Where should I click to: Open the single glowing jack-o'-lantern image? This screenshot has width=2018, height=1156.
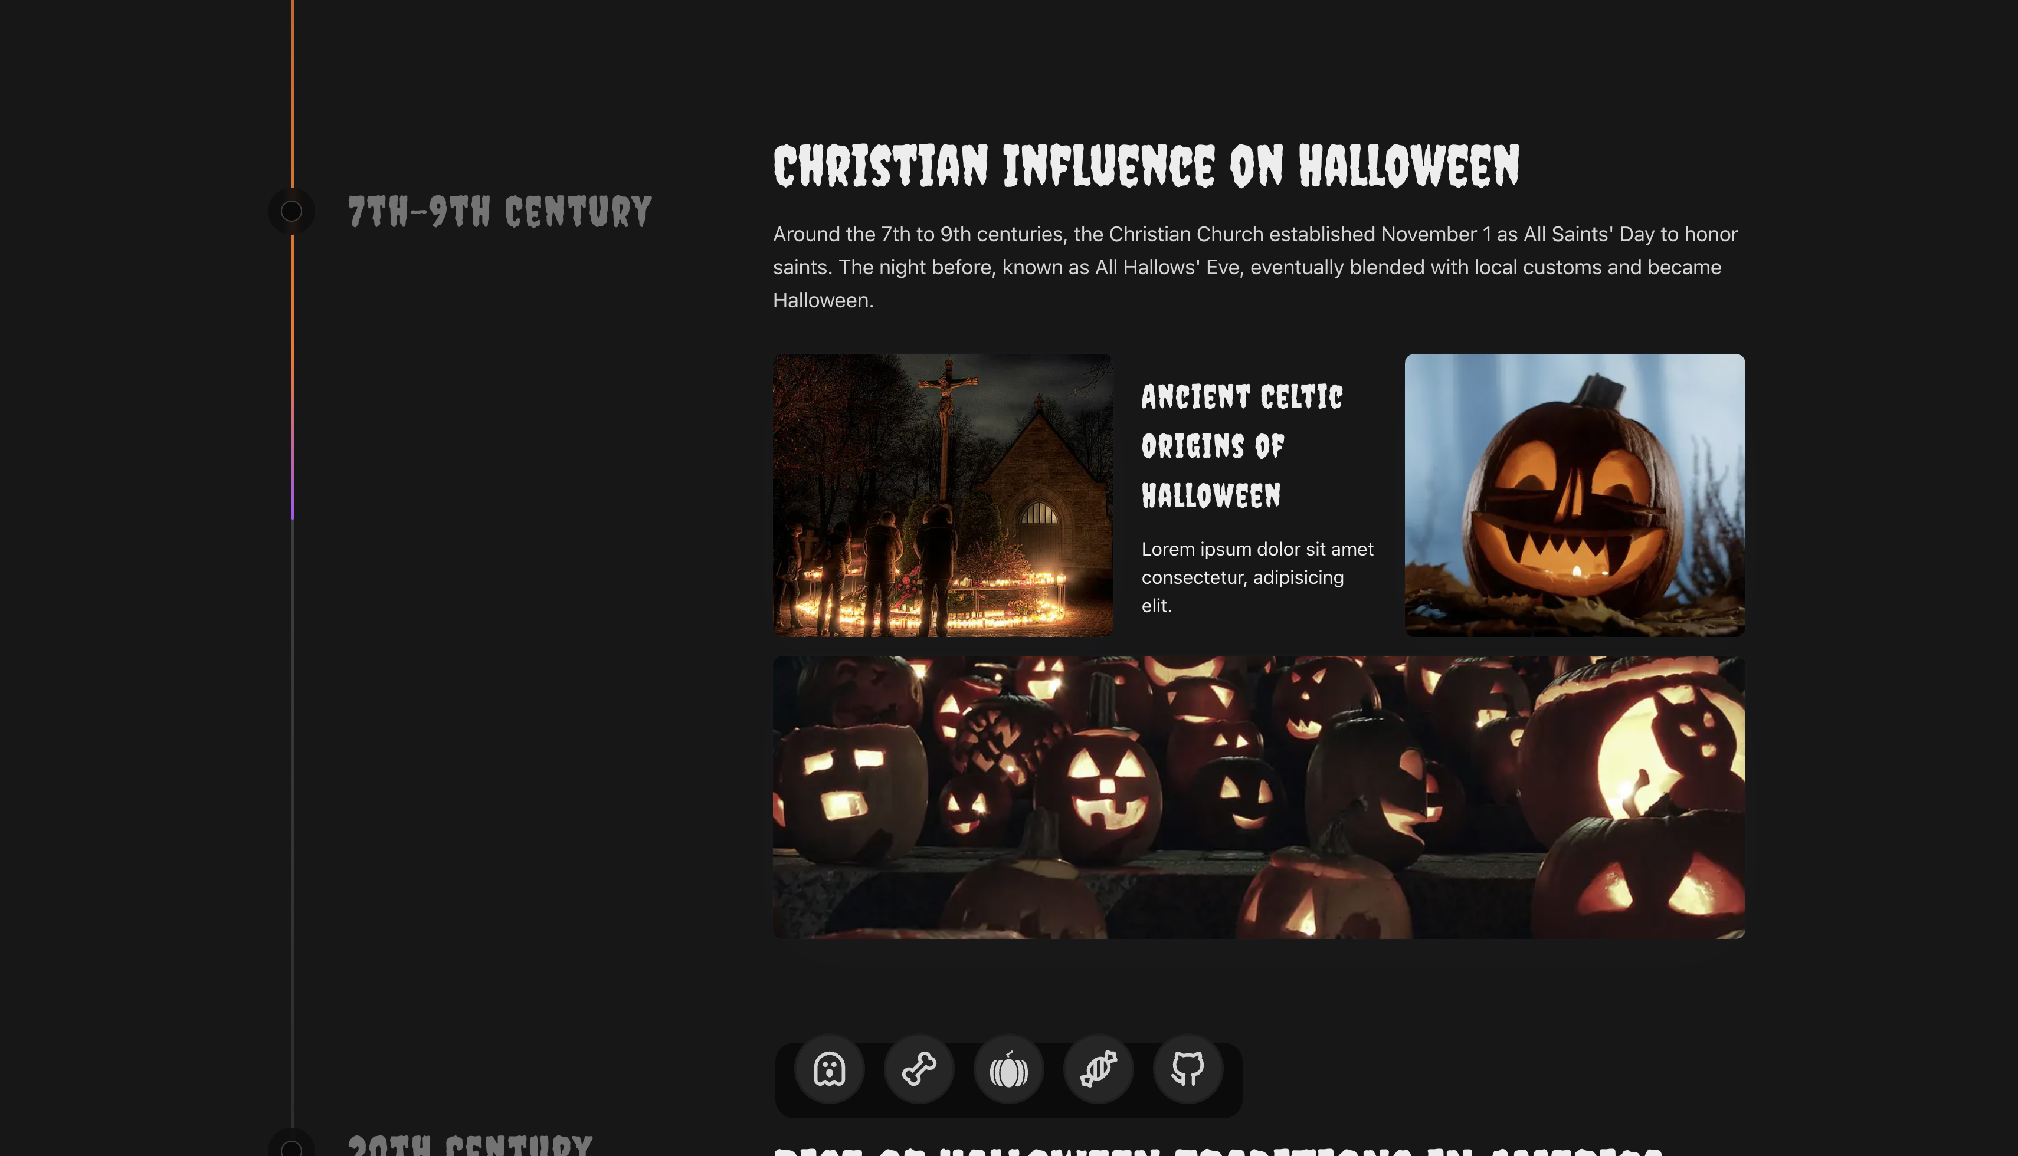1574,495
